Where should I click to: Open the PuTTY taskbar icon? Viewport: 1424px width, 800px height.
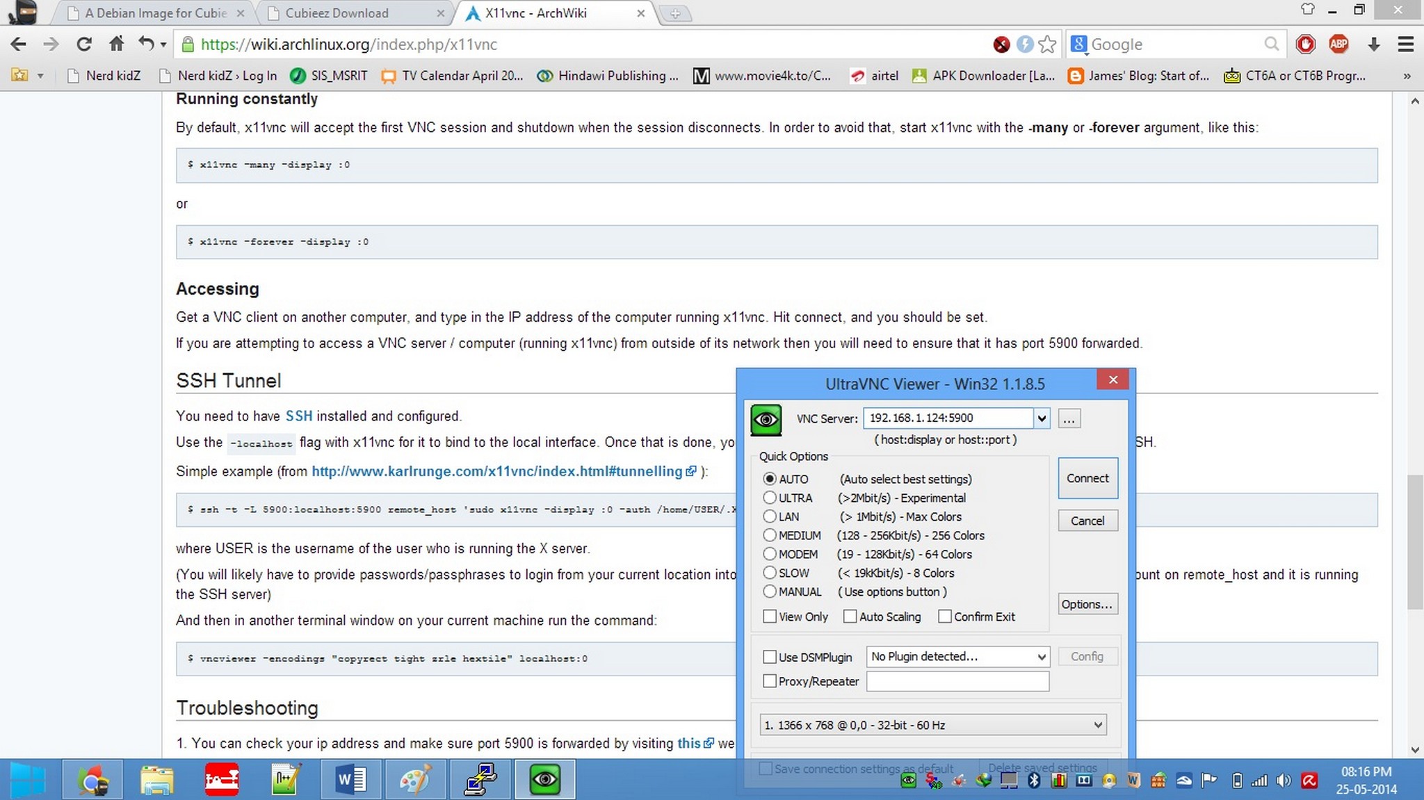[x=480, y=779]
